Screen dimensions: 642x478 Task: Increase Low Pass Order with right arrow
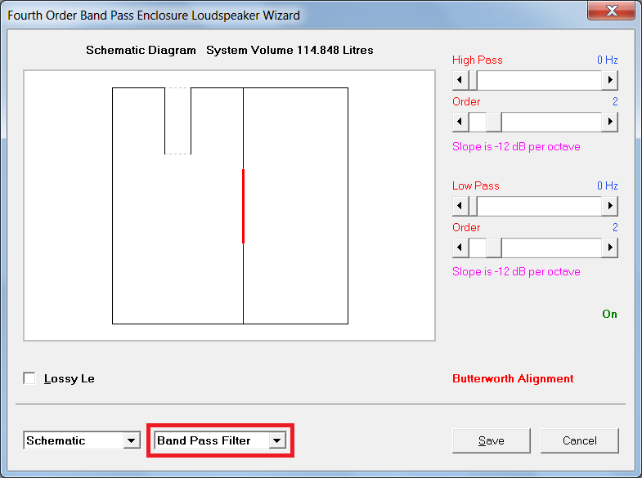pos(609,248)
